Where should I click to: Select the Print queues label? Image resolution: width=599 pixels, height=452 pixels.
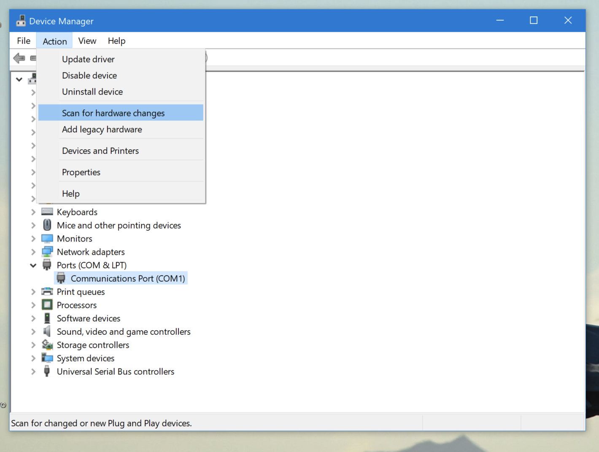[x=81, y=292]
